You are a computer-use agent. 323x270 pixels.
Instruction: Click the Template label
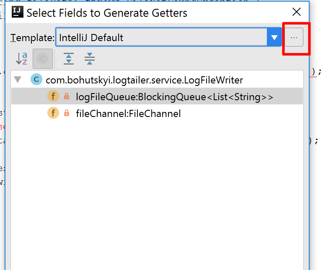(32, 38)
